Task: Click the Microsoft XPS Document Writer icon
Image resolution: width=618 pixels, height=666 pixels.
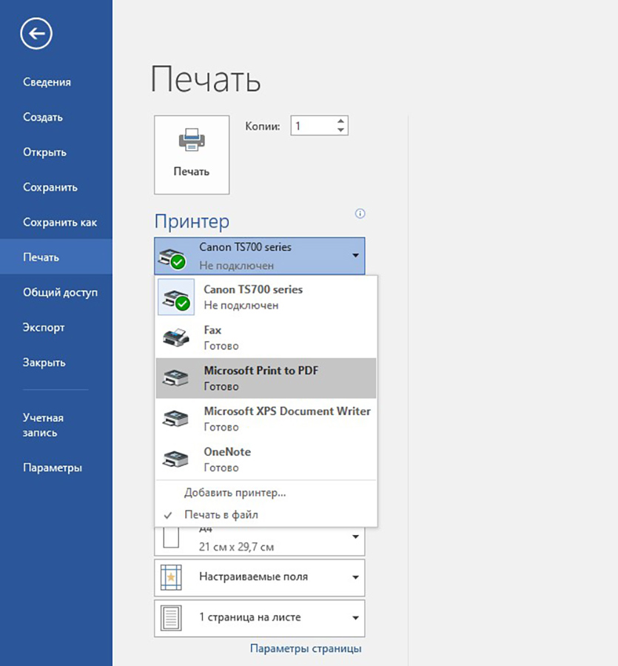Action: pos(175,419)
